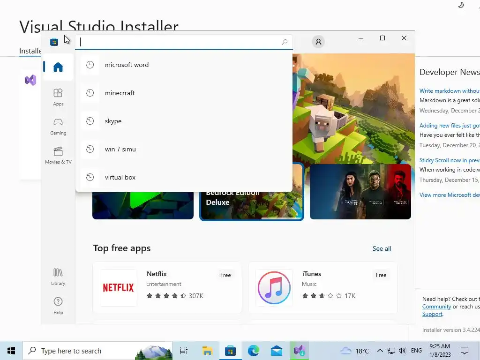Open Help in the Store sidebar

click(x=58, y=306)
